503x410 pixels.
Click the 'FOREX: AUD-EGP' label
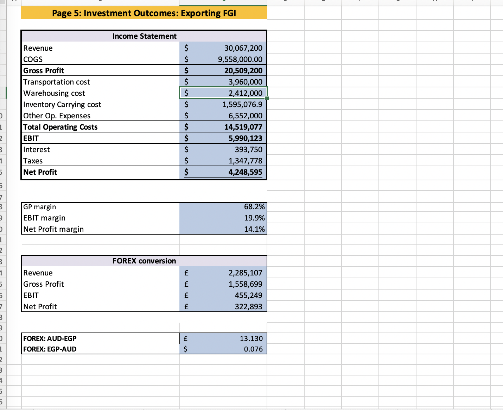pos(50,338)
